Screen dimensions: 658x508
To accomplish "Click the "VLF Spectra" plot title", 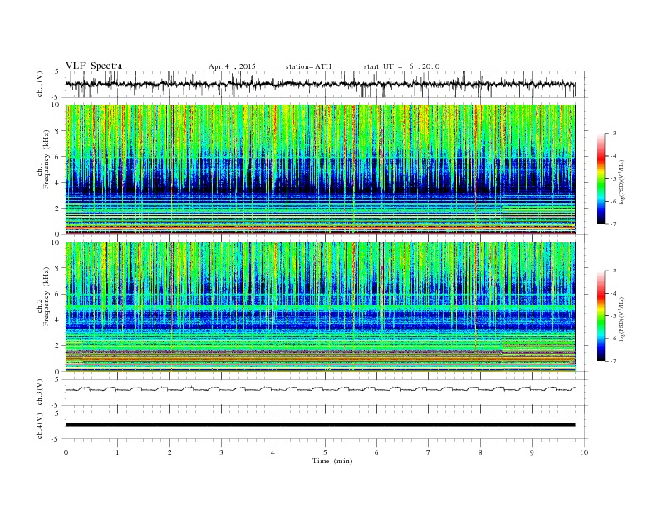I will (x=94, y=66).
